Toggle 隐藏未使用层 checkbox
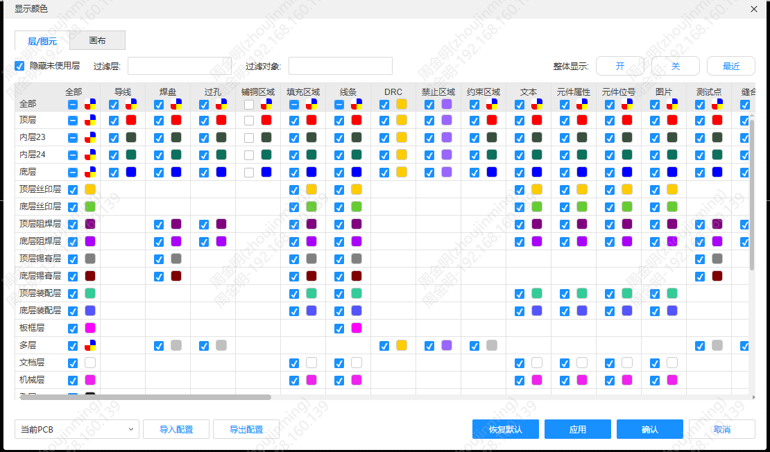This screenshot has height=452, width=770. 19,66
